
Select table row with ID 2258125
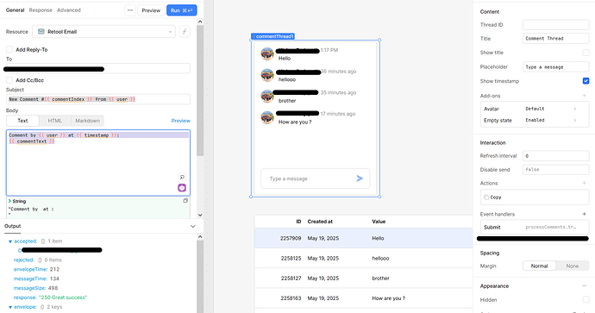pyautogui.click(x=364, y=259)
